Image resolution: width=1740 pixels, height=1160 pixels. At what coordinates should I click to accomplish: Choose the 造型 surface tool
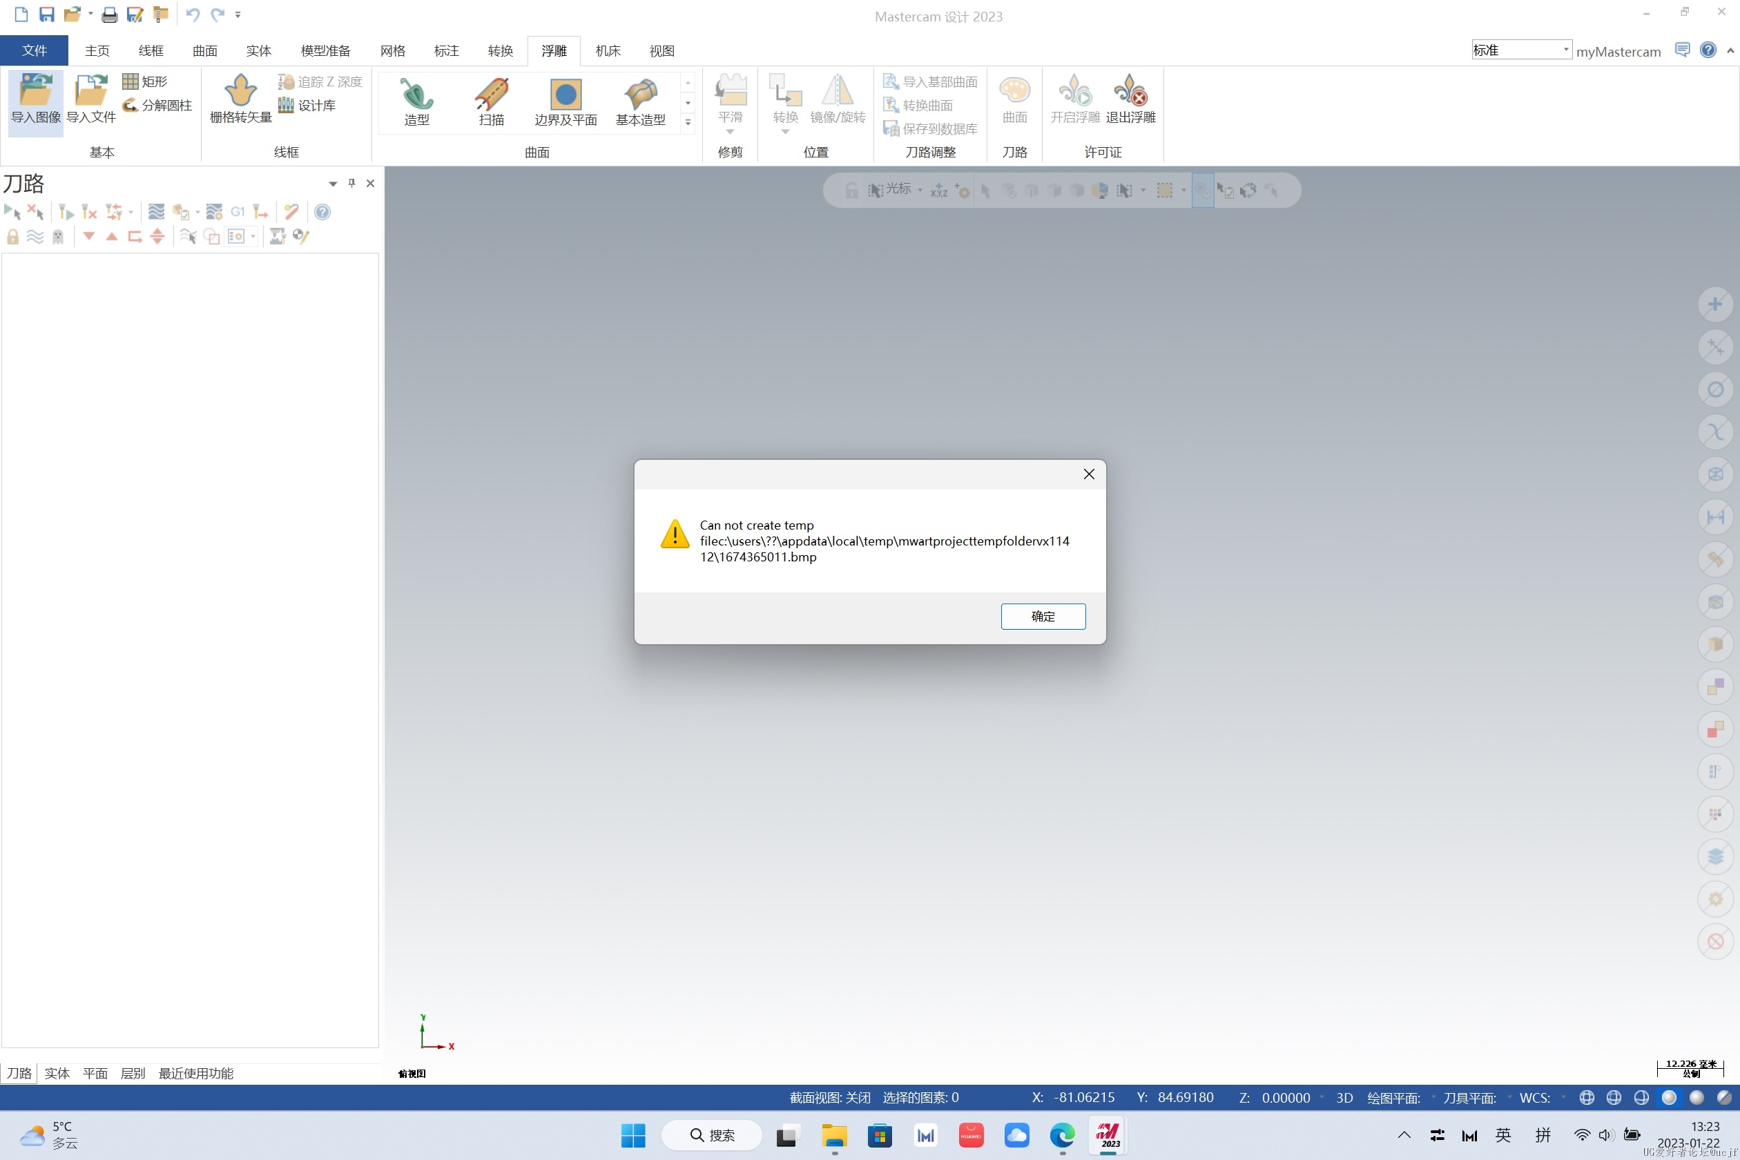[416, 102]
